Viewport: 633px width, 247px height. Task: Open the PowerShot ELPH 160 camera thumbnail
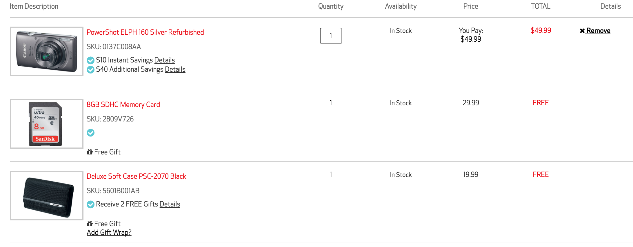coord(47,51)
